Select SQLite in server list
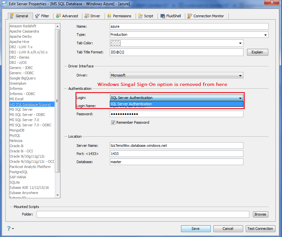 point(15,182)
